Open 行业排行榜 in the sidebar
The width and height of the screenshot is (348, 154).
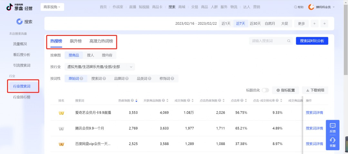click(x=22, y=97)
